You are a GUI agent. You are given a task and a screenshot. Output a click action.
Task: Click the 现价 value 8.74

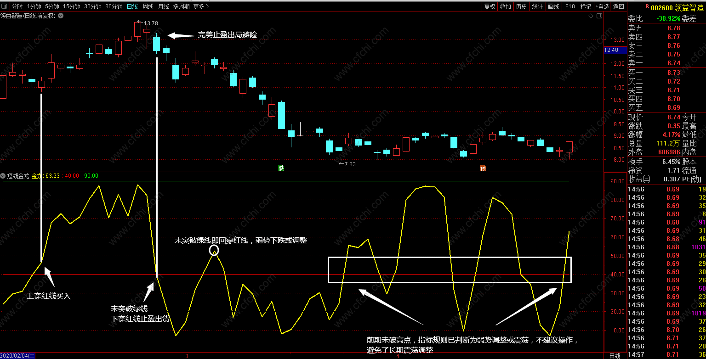[673, 118]
